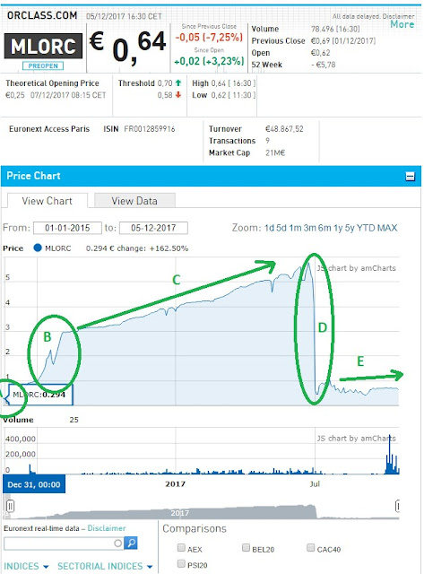
Task: Set zoom to 5y
Action: coord(350,228)
